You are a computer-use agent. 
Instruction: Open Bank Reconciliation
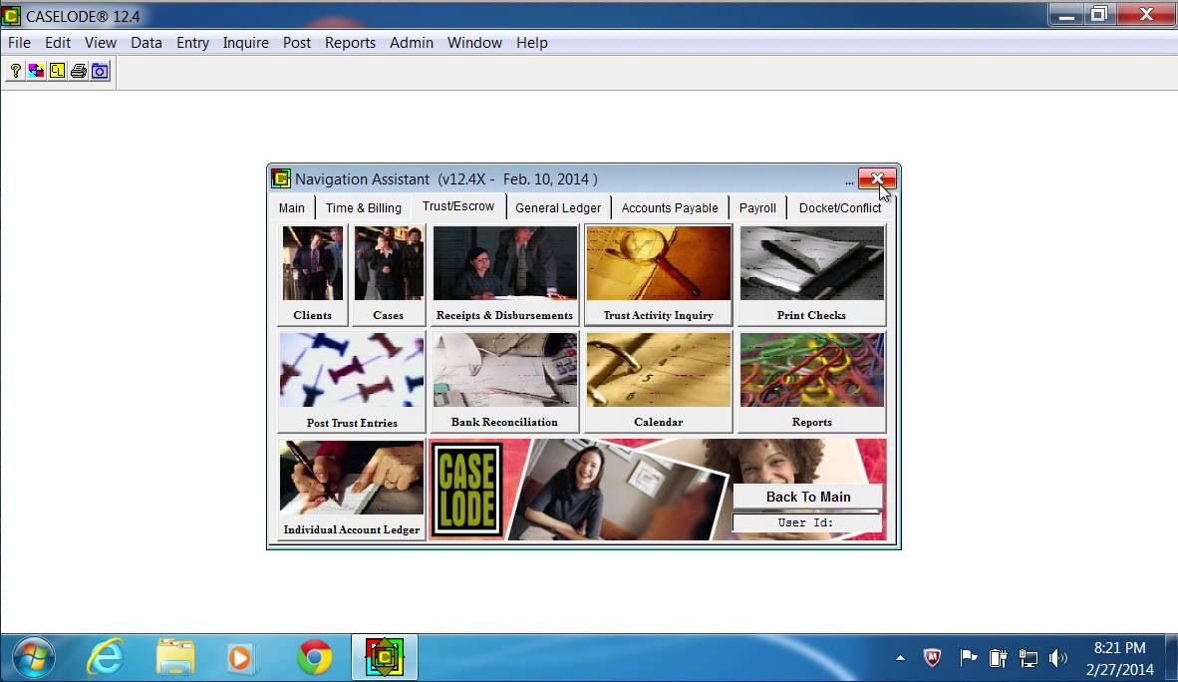coord(505,381)
